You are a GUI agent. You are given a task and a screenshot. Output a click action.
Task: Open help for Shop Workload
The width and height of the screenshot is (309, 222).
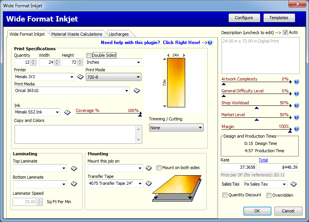pyautogui.click(x=296, y=105)
